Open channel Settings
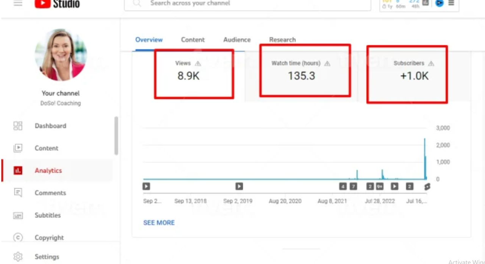485x264 pixels. (47, 257)
